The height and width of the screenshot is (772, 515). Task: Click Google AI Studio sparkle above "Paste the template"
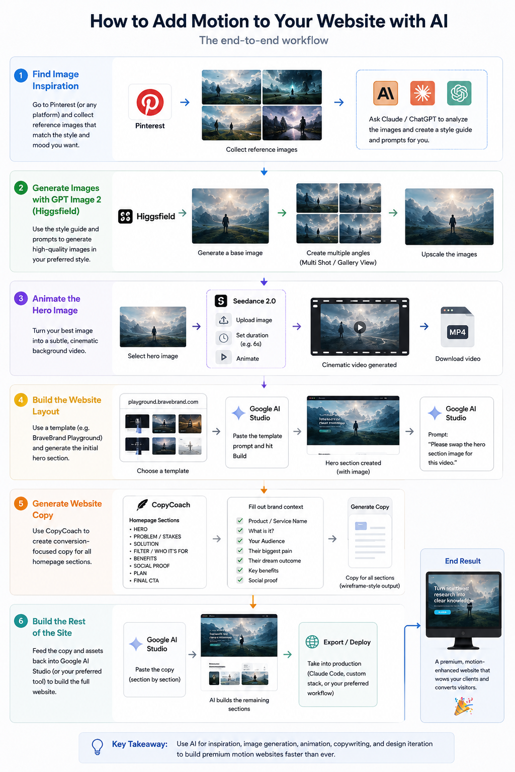coord(238,413)
